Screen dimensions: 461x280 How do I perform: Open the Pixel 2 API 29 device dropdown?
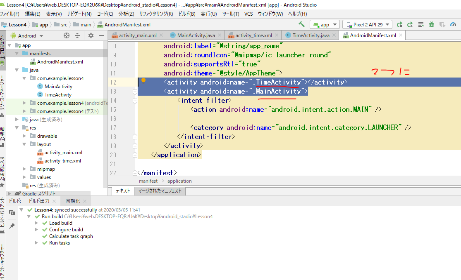click(x=368, y=25)
